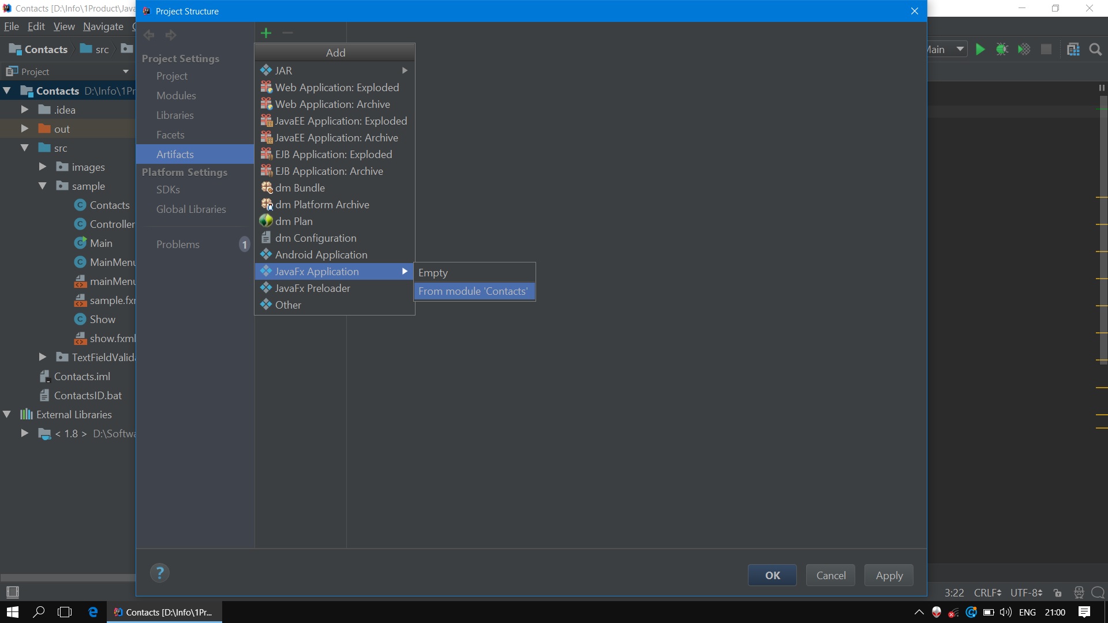Click the Debug bug icon in IDE toolbar
The height and width of the screenshot is (623, 1108).
coord(1002,50)
